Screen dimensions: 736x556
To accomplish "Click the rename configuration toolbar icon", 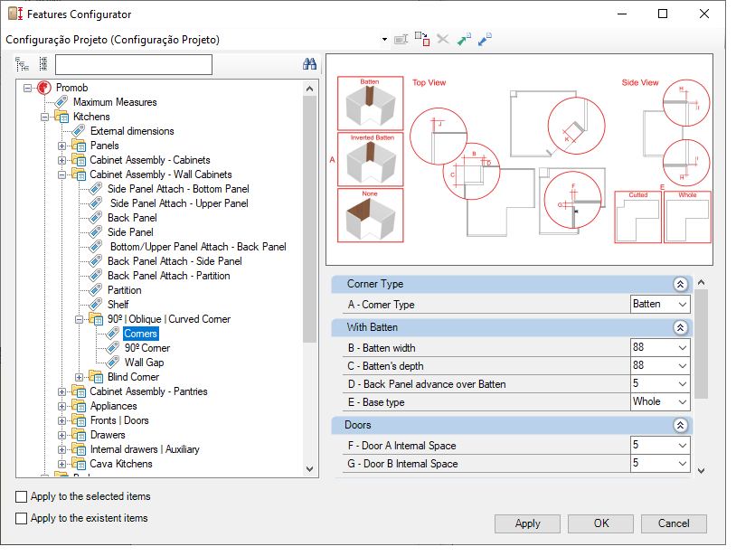I will pyautogui.click(x=401, y=40).
